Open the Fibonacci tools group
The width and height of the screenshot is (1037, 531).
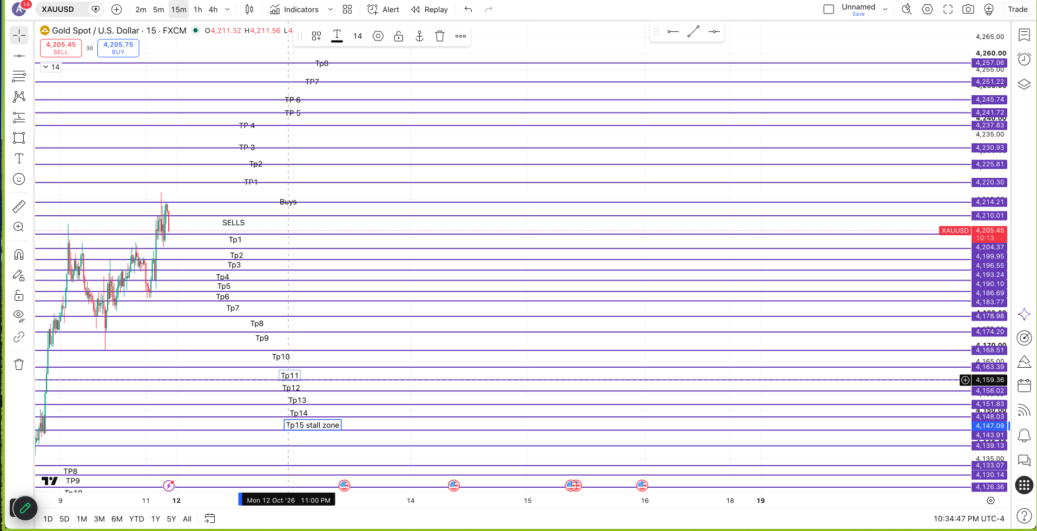click(x=19, y=76)
